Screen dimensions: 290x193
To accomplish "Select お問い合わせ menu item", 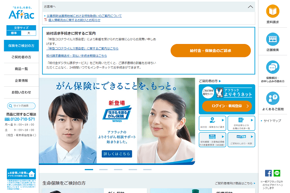I will coord(21,92).
